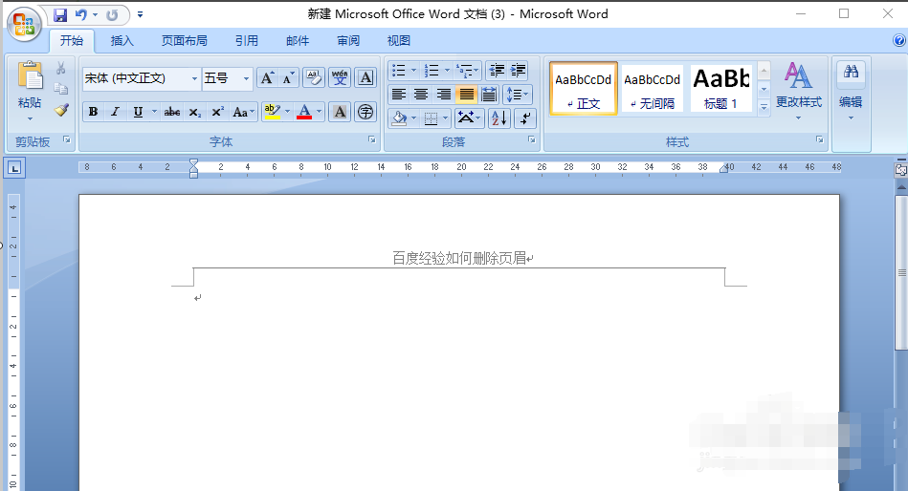Align text left

[398, 95]
